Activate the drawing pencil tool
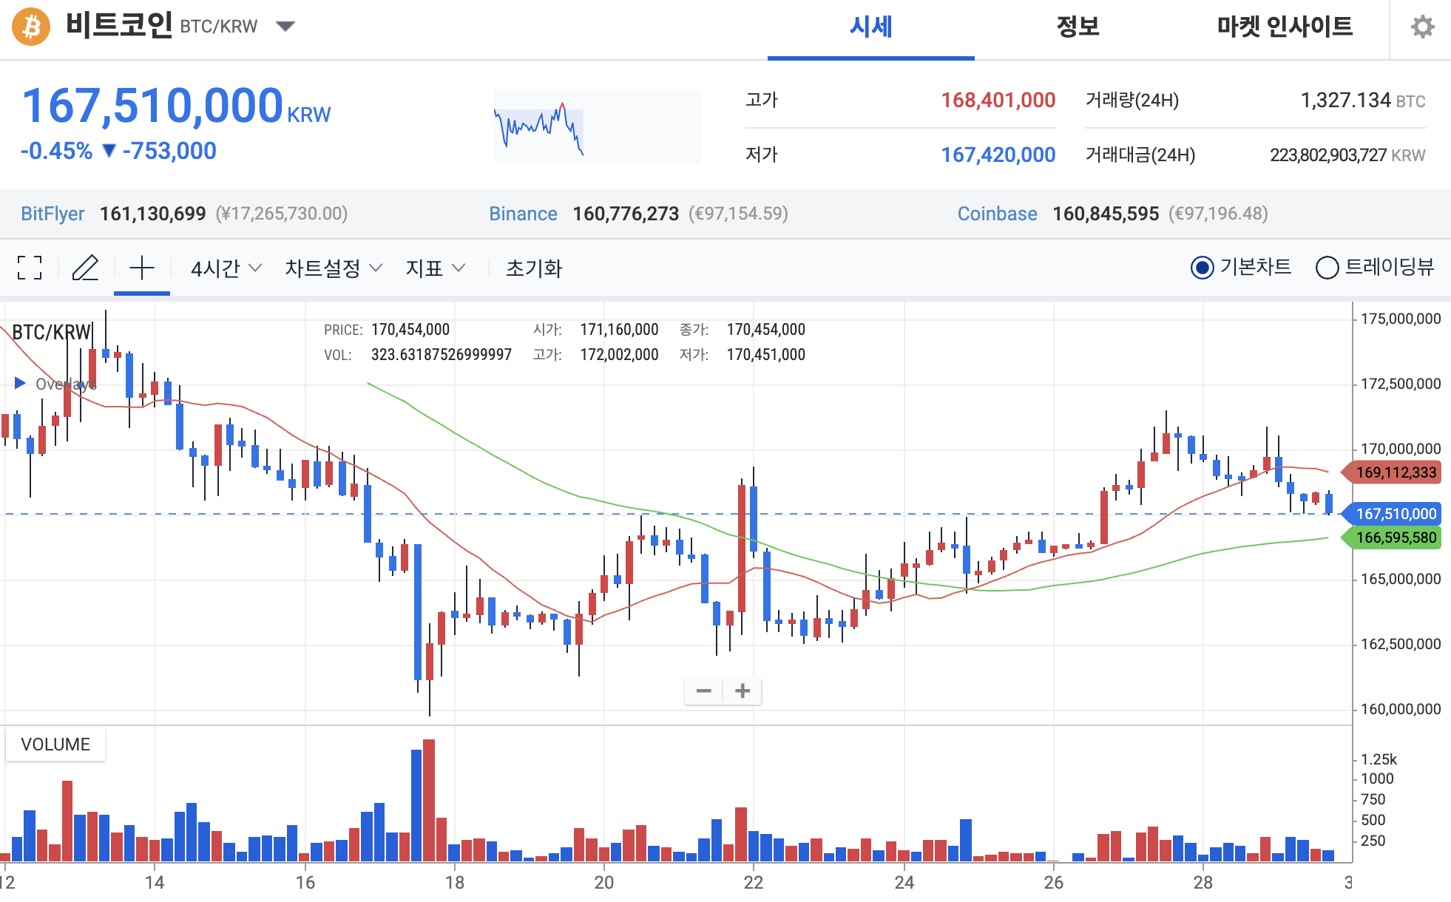The image size is (1451, 902). click(86, 268)
